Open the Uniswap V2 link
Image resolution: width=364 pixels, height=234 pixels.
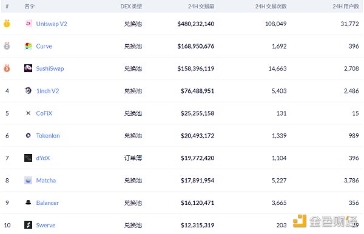click(52, 24)
